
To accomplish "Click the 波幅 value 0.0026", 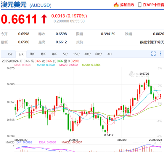I will tap(158, 34).
